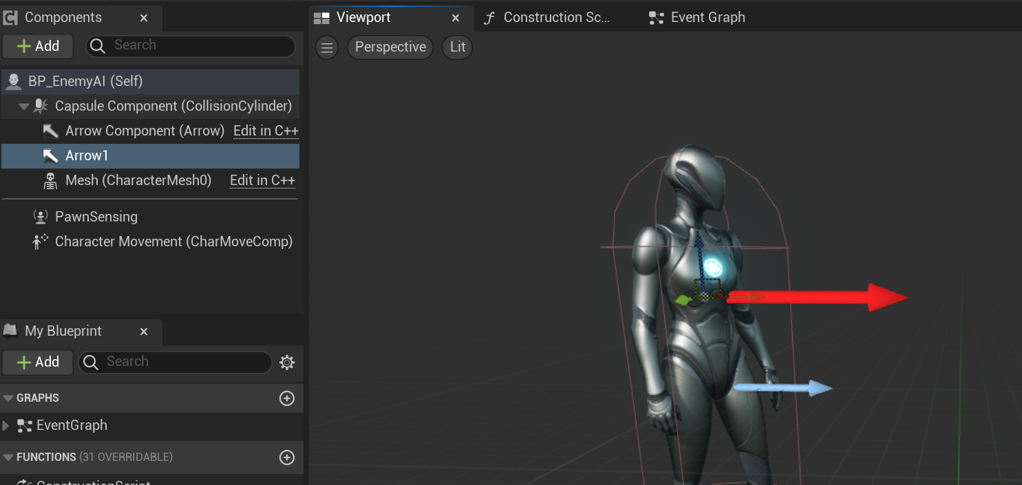1022x485 pixels.
Task: Close the My Blueprint panel tab
Action: coord(144,332)
